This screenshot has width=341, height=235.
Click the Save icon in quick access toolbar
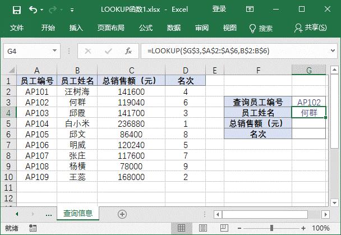[17, 10]
